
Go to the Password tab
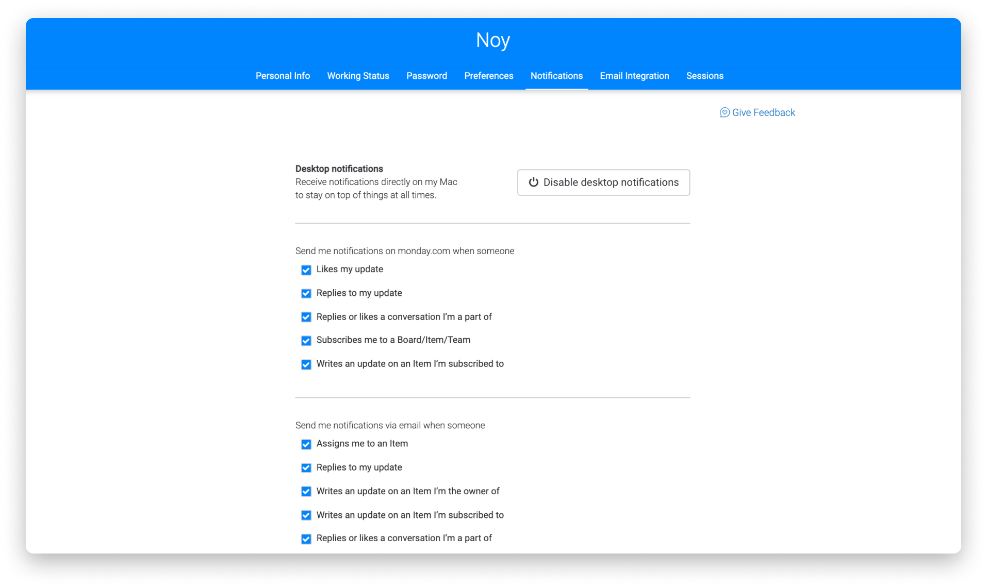coord(426,76)
